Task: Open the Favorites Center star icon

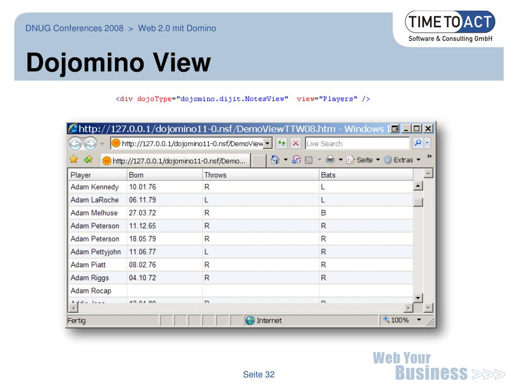Action: pos(74,160)
